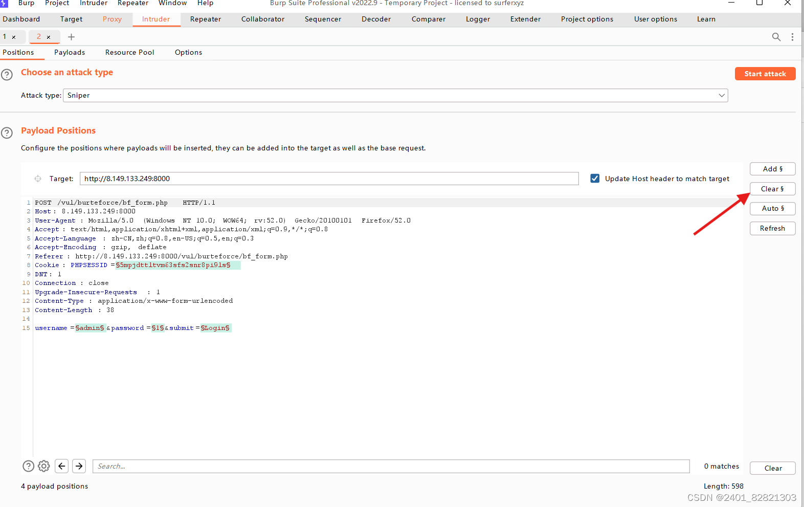The height and width of the screenshot is (507, 804).
Task: Open the Decoder tab
Action: point(376,19)
